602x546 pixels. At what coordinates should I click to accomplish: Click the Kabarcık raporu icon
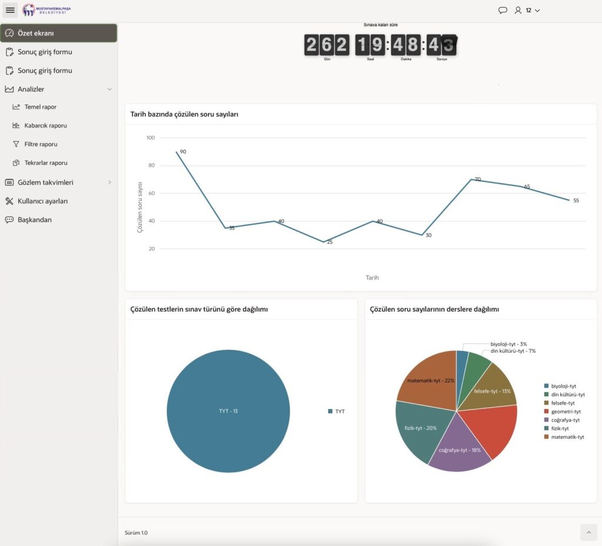click(x=16, y=126)
